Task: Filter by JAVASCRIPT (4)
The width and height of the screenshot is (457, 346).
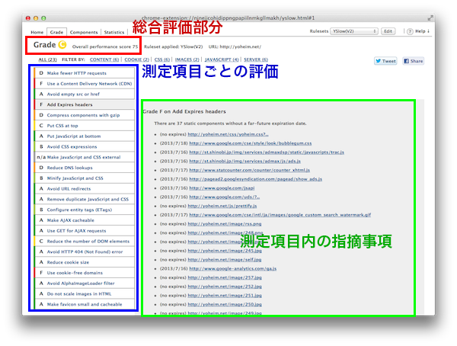Action: pyautogui.click(x=222, y=59)
